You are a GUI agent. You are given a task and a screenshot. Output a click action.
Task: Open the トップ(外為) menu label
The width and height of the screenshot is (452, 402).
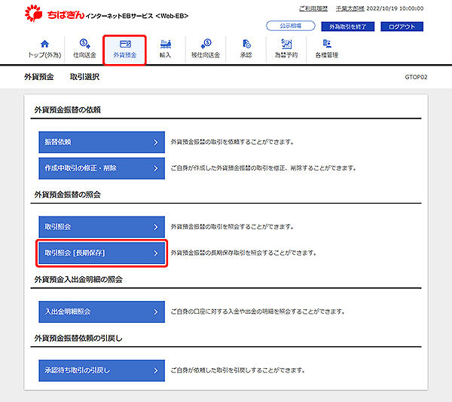tap(44, 55)
